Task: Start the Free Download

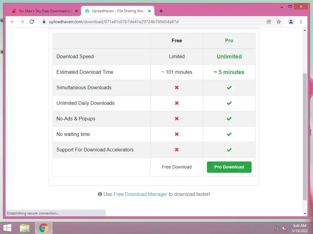Action: (177, 167)
